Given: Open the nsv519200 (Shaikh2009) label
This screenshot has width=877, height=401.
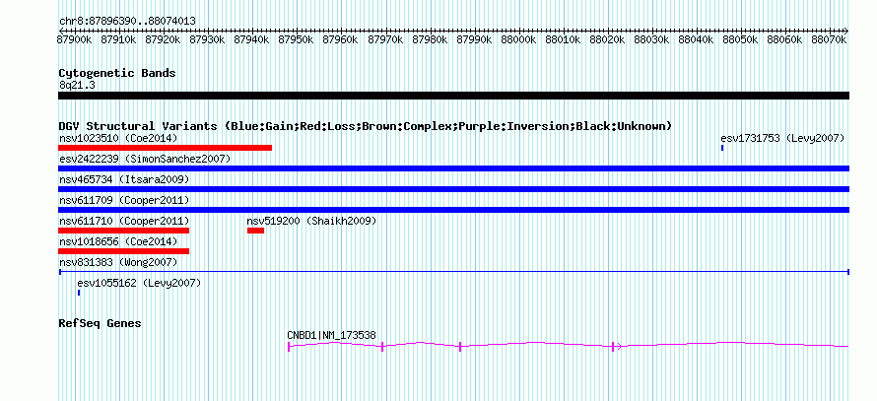Looking at the screenshot, I should tap(312, 221).
